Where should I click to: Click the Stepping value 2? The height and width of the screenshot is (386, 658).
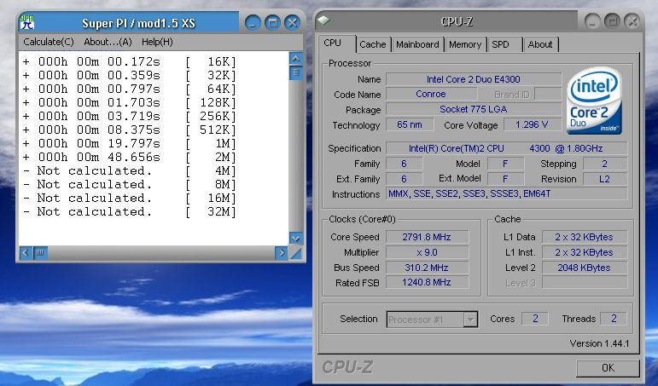pos(605,164)
